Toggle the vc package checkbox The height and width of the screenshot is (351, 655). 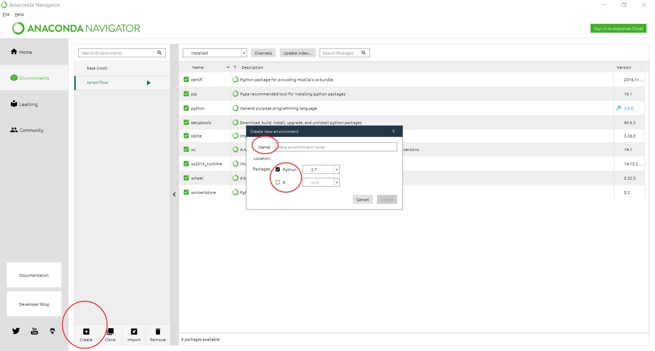[186, 149]
